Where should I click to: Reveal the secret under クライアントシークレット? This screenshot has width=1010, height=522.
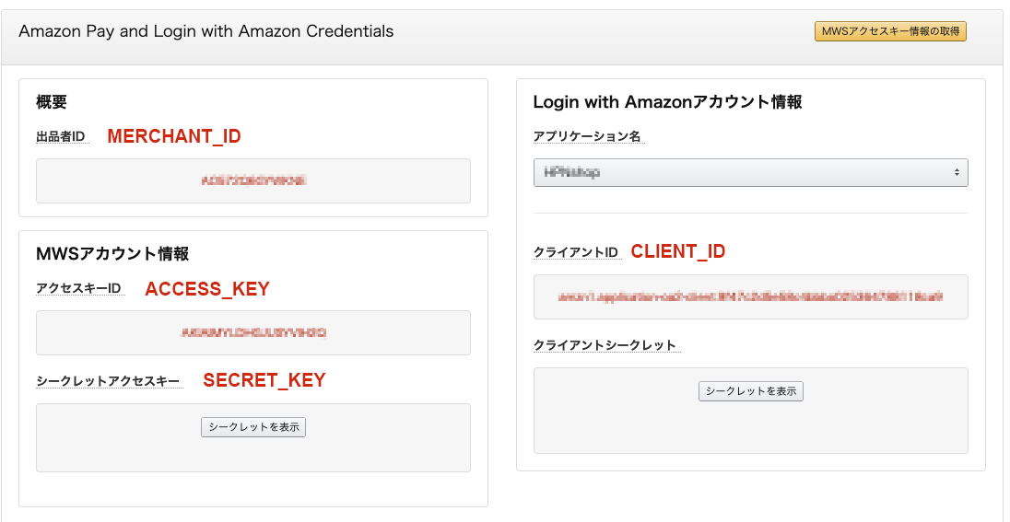751,391
